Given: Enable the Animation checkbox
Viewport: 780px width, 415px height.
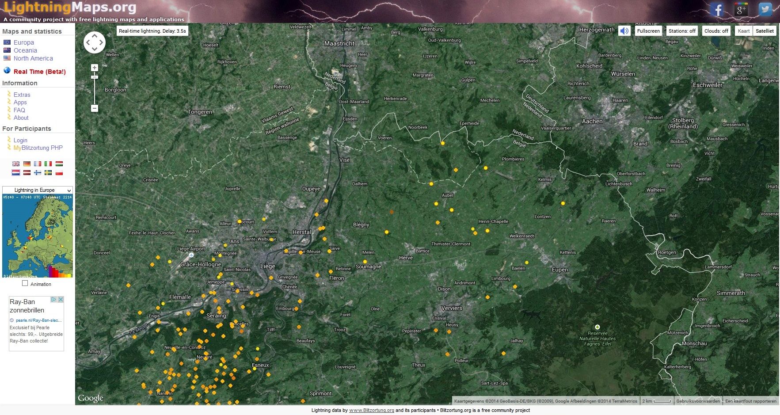Looking at the screenshot, I should click(x=25, y=284).
